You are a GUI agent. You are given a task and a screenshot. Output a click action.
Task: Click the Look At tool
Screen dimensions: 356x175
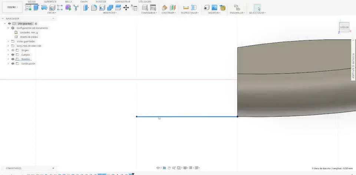[164, 168]
